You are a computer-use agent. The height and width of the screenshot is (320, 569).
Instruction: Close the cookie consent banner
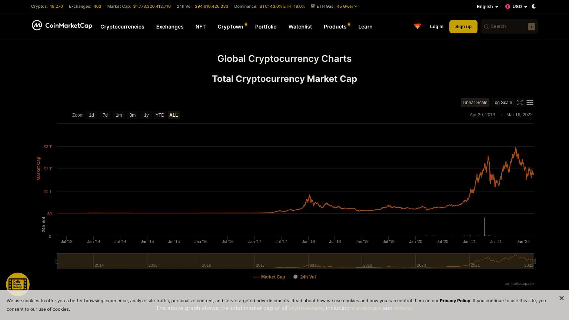(562, 298)
